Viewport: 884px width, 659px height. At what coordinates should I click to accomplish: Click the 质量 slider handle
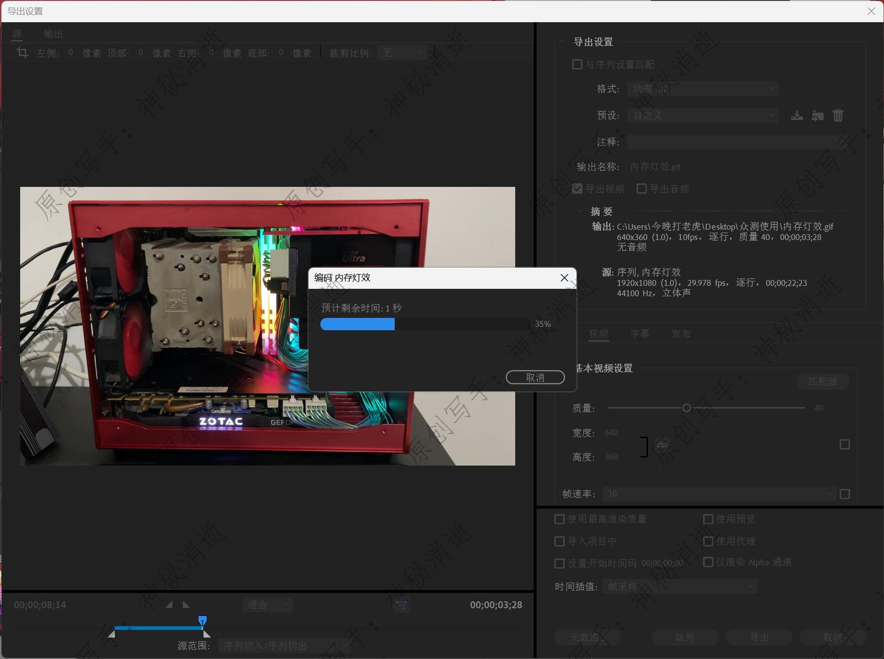(x=686, y=408)
